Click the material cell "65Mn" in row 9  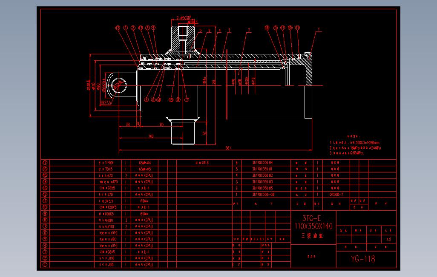[144, 214]
